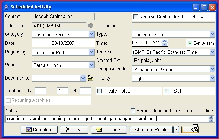This screenshot has width=219, height=139.
Task: Increase the time with the up spinner arrow
Action: click(165, 41)
